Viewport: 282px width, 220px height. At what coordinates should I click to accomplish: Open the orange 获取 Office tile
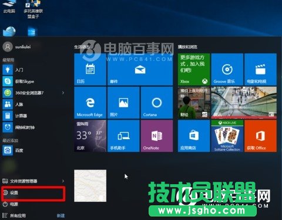pyautogui.click(x=260, y=136)
